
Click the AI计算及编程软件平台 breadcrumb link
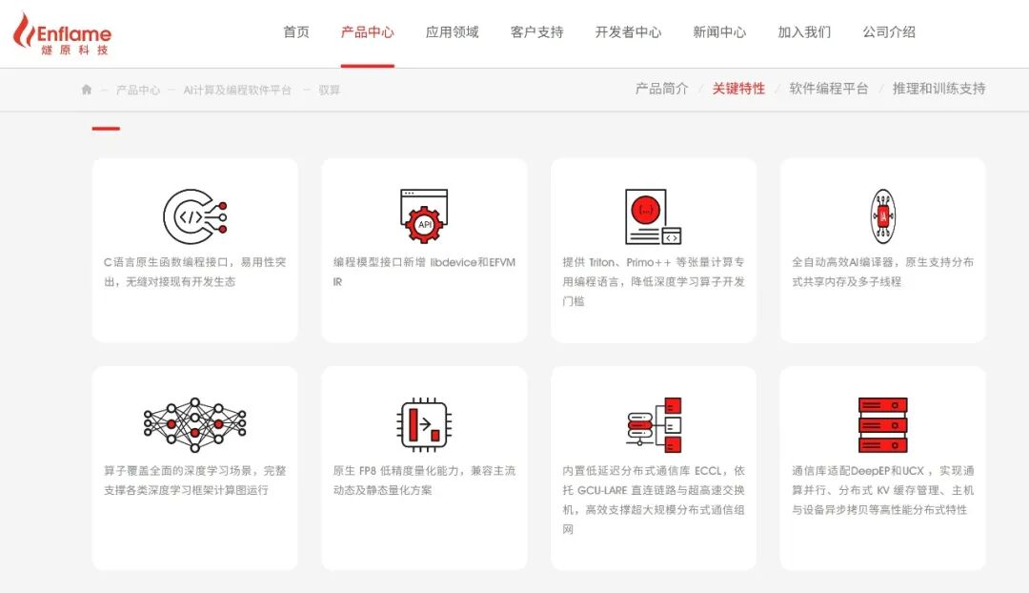coord(237,90)
